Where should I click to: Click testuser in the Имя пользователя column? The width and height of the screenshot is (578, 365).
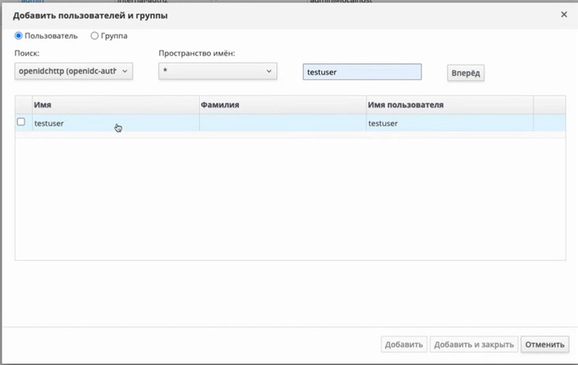384,124
